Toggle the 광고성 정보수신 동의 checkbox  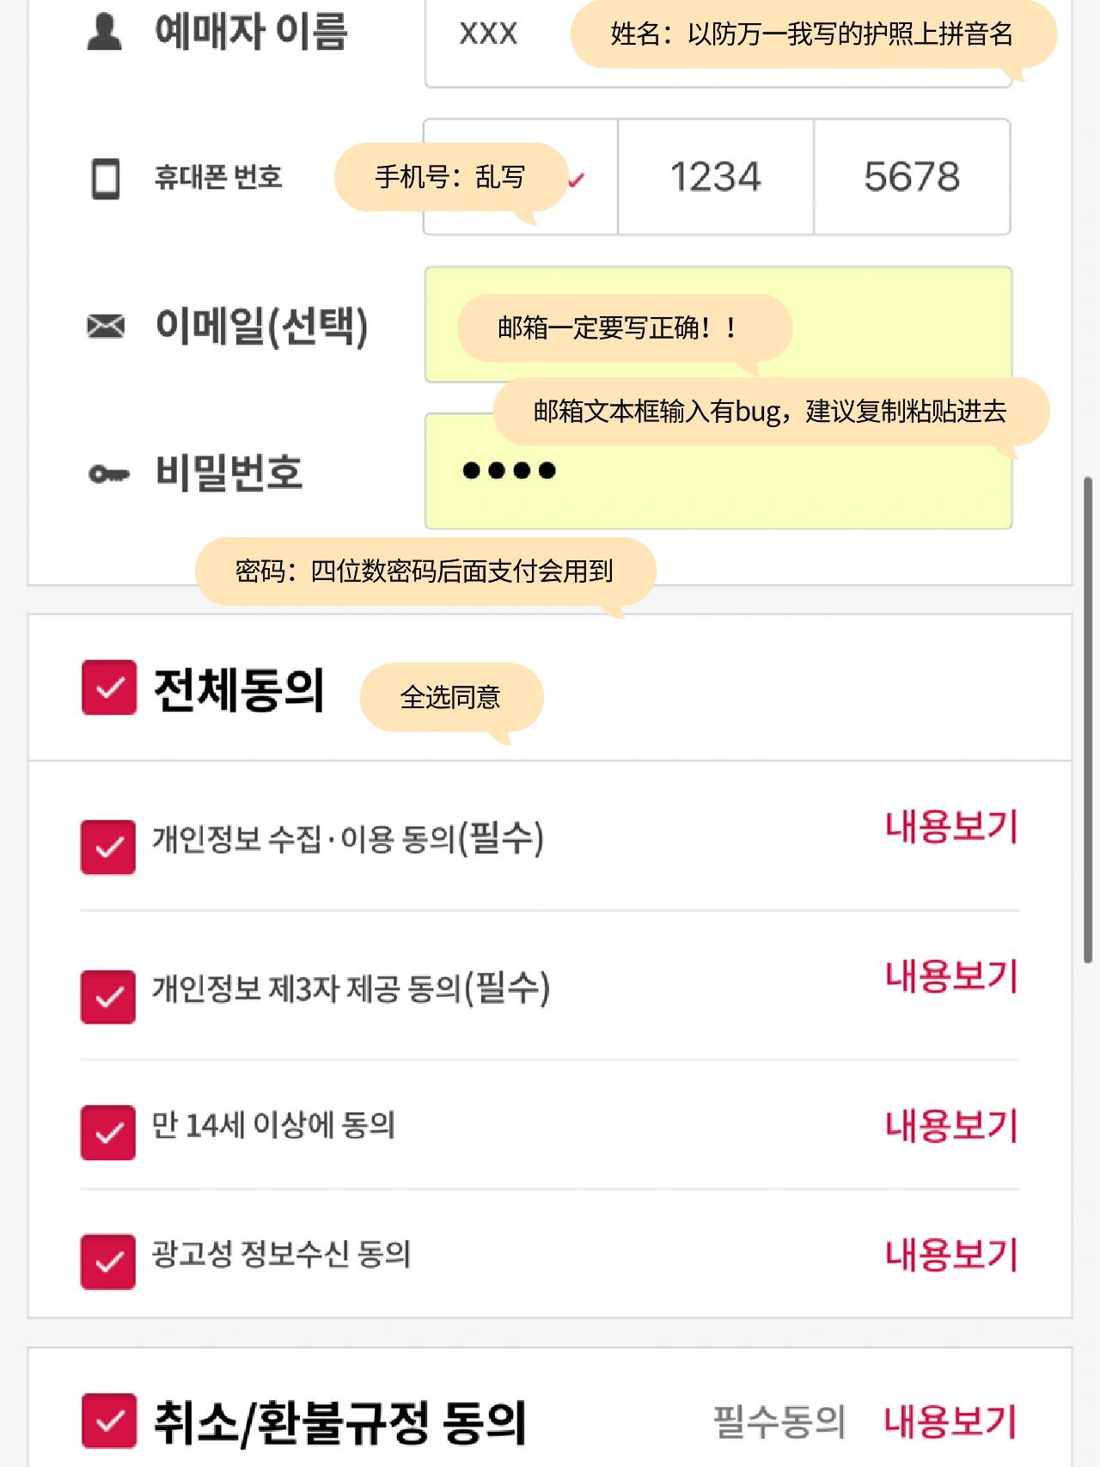(x=108, y=1262)
